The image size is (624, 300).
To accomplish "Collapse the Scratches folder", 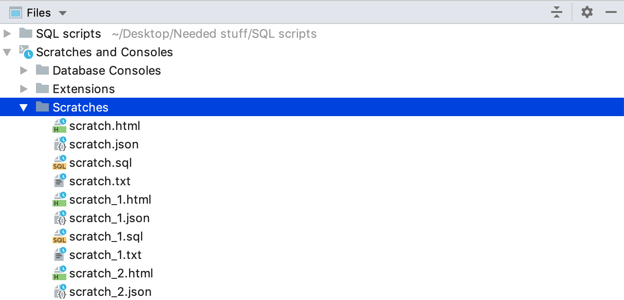I will coord(24,107).
